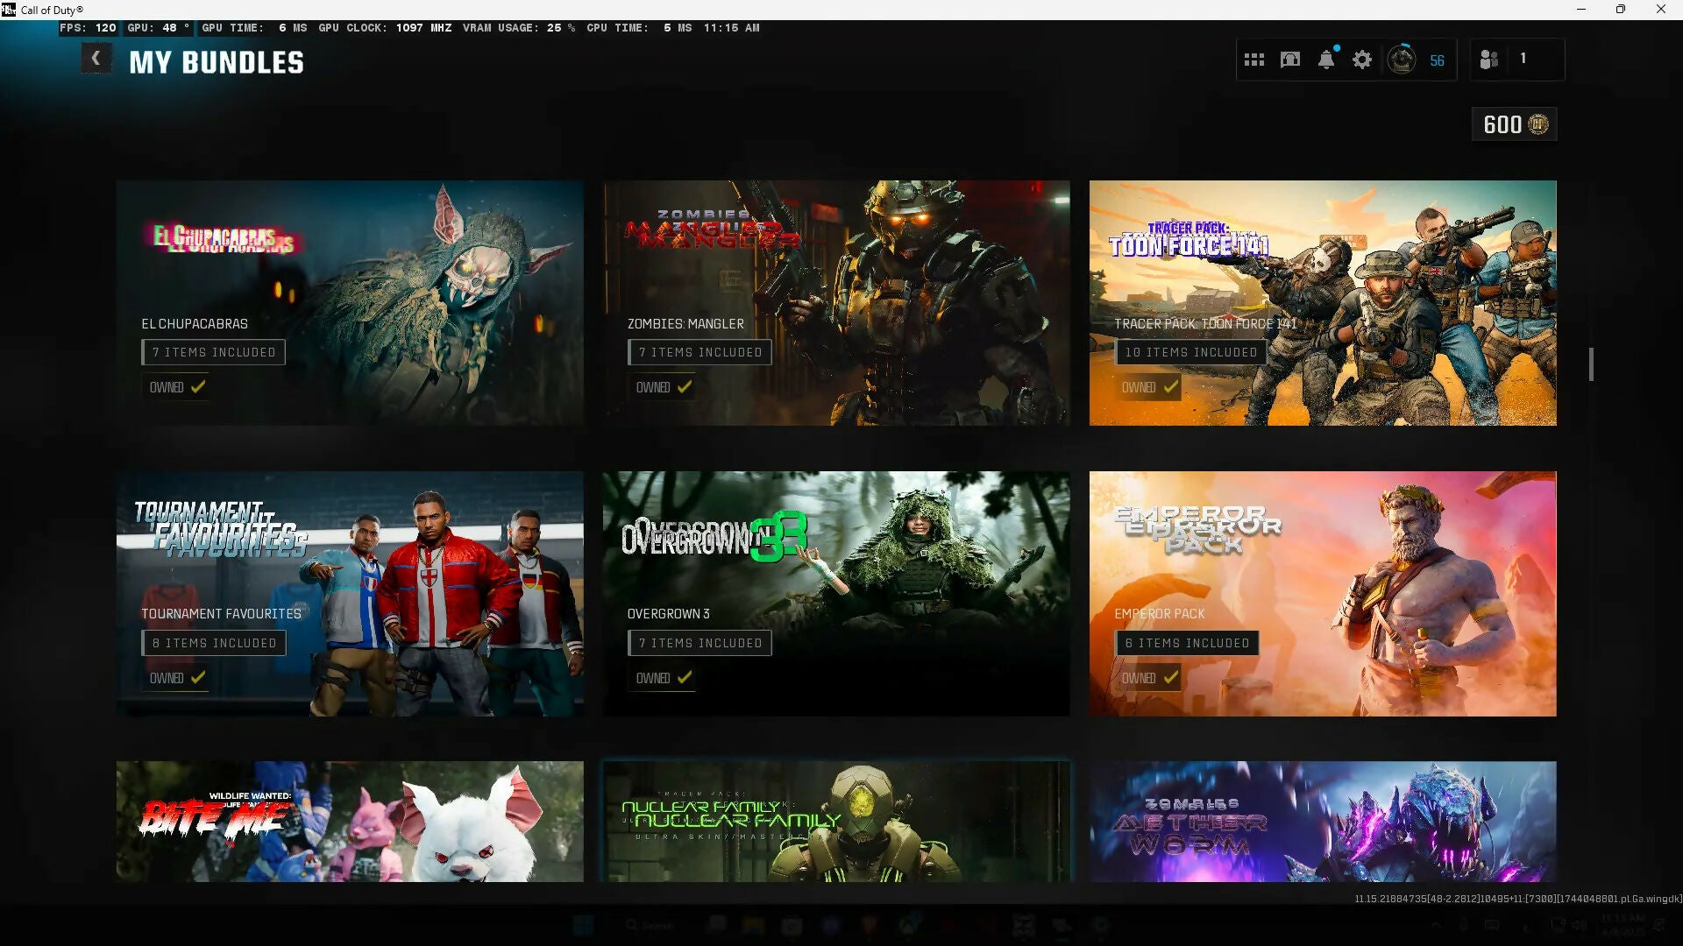Click the '8 ITEMS INCLUDED' label
Image resolution: width=1683 pixels, height=946 pixels.
tap(214, 643)
